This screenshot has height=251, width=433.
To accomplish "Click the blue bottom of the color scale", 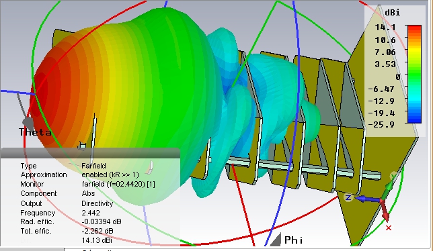I will click(x=414, y=119).
